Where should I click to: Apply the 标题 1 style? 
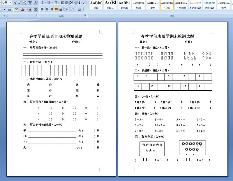tap(110, 5)
